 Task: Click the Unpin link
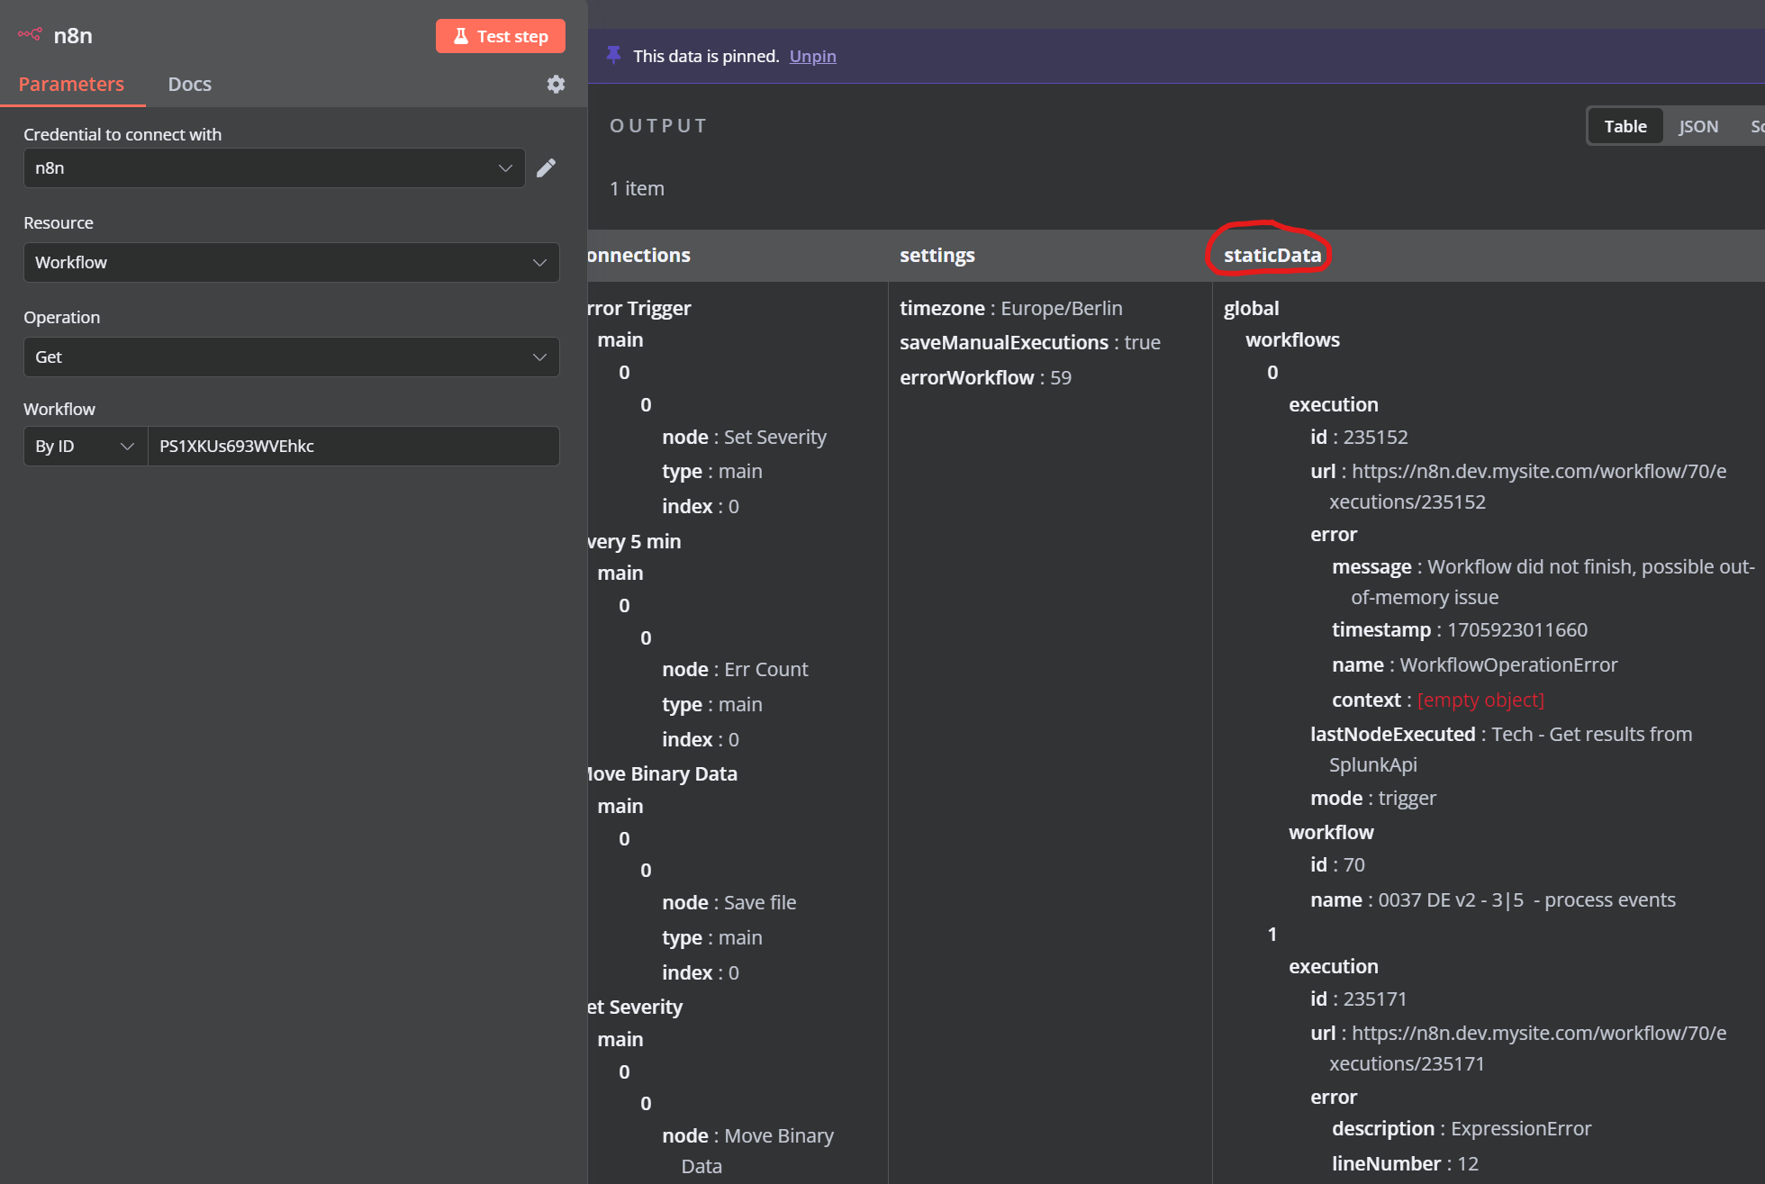pos(812,56)
